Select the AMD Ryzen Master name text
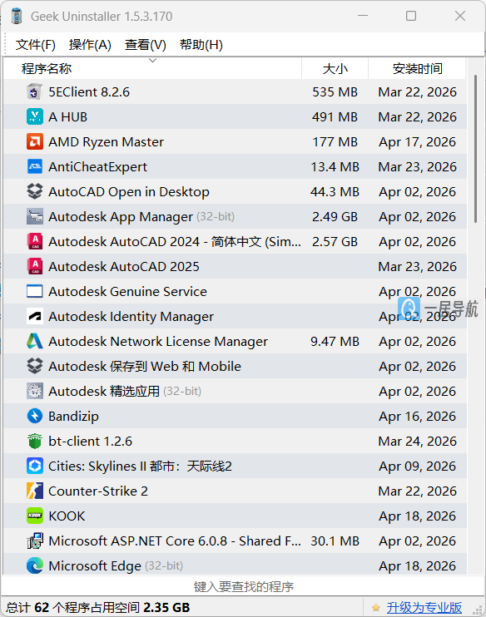Screen dimensions: 486x617 [106, 142]
